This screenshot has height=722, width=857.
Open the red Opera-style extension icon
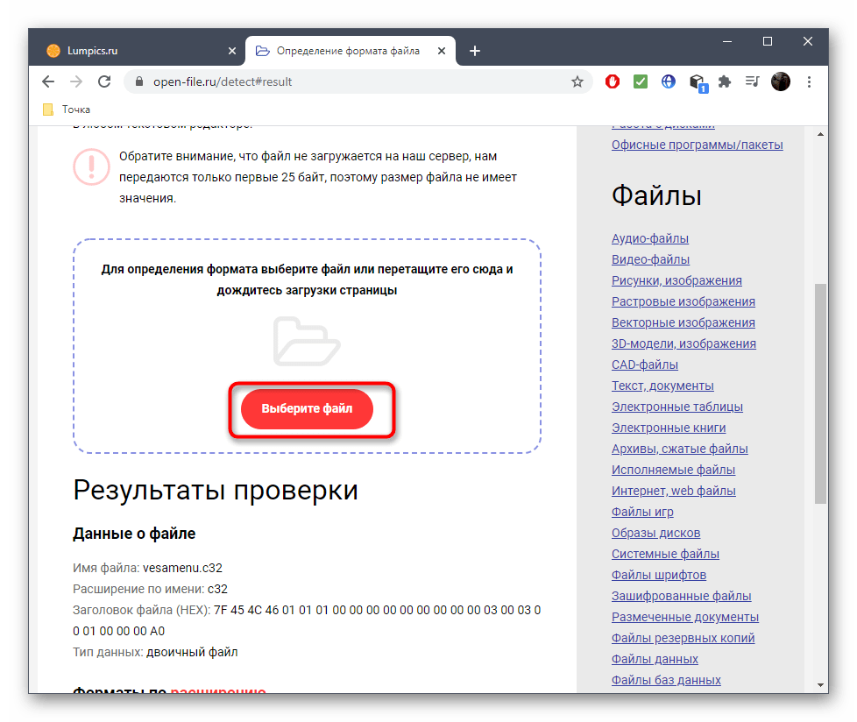tap(613, 81)
